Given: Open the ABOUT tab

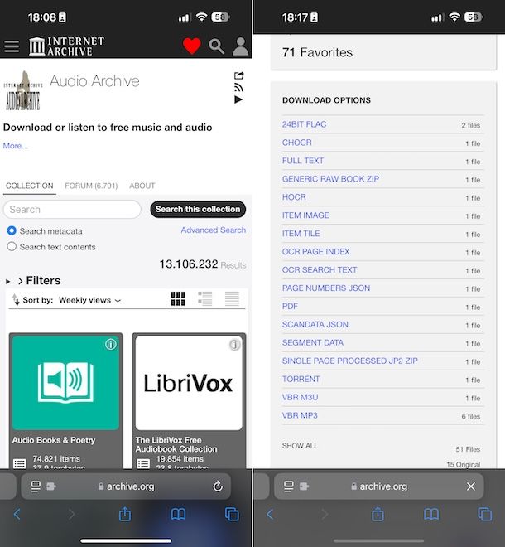Looking at the screenshot, I should (x=142, y=186).
